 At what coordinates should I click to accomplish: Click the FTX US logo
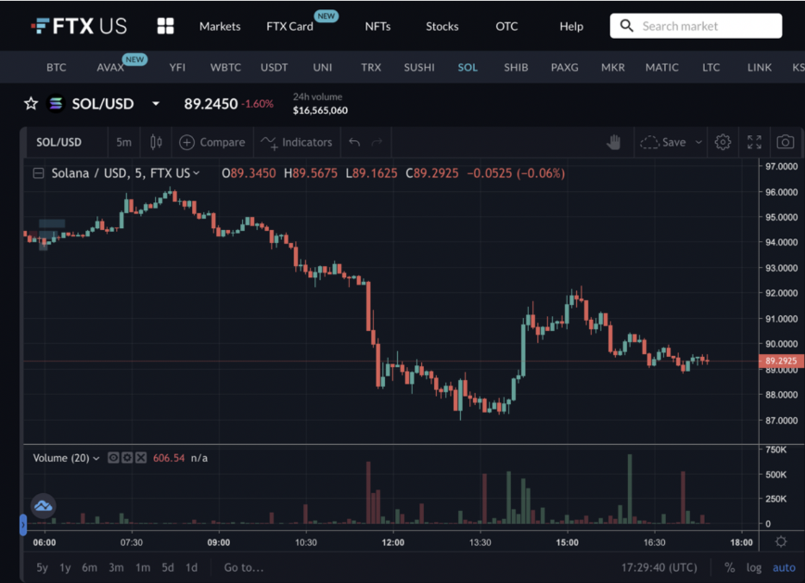click(78, 27)
